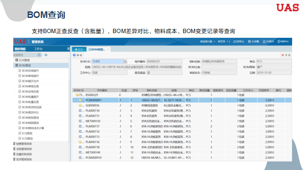The image size is (303, 170).
Task: Click the 日期 field showing 2019-12-02
Action: pyautogui.click(x=274, y=73)
